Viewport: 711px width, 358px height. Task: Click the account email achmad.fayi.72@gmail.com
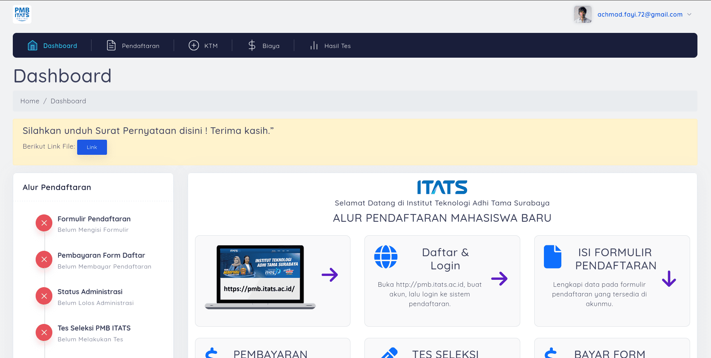click(640, 14)
